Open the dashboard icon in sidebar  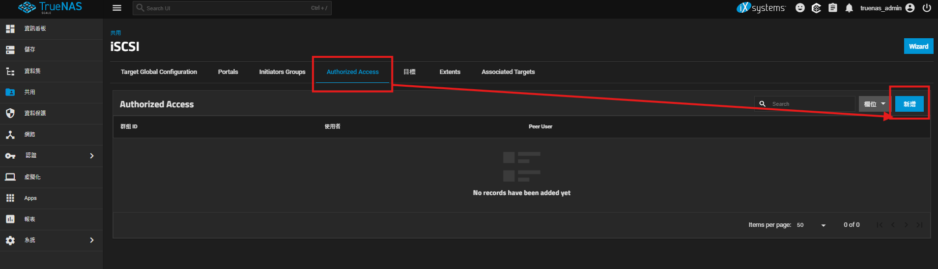(10, 29)
